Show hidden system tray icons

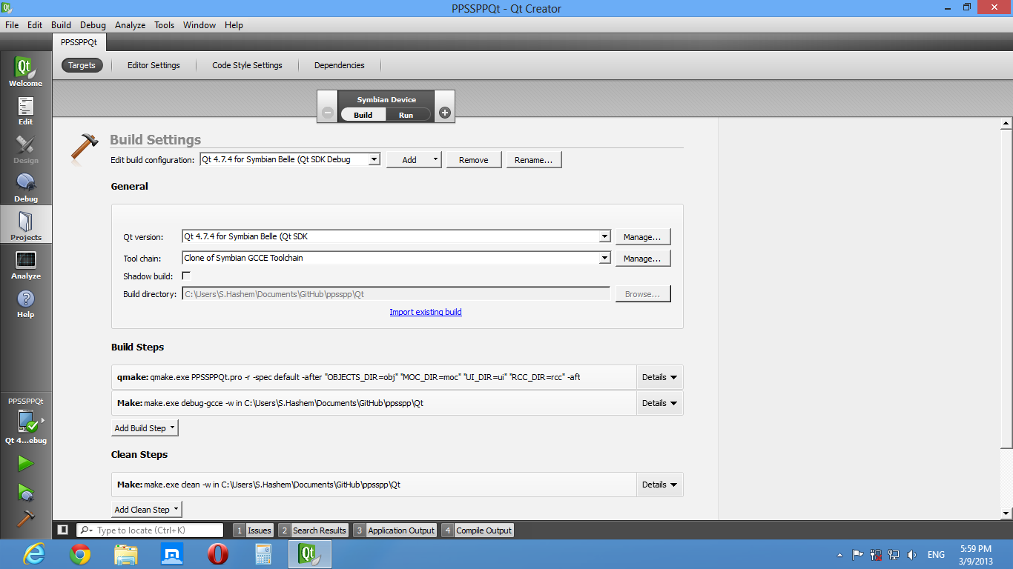pos(839,554)
